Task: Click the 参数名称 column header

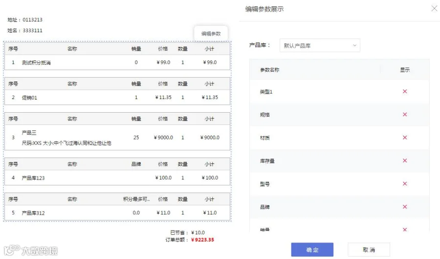Action: 269,70
